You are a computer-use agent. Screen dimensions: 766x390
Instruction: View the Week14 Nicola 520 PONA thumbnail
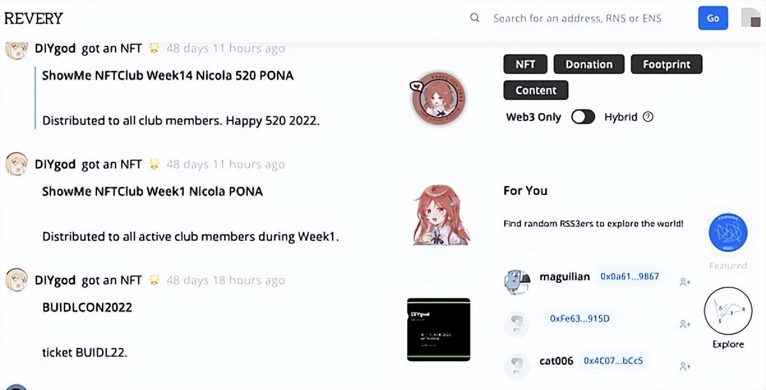coord(437,99)
